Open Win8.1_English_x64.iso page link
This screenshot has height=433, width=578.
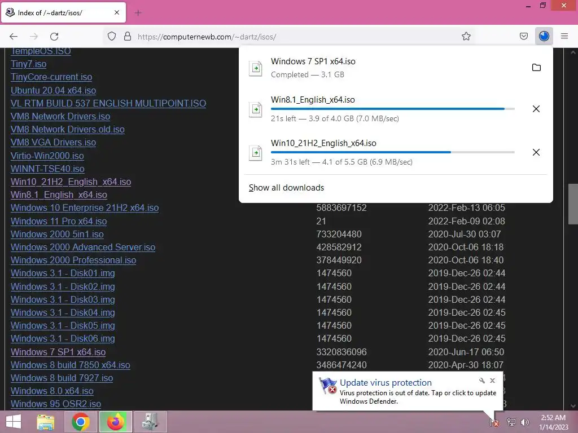coord(59,195)
